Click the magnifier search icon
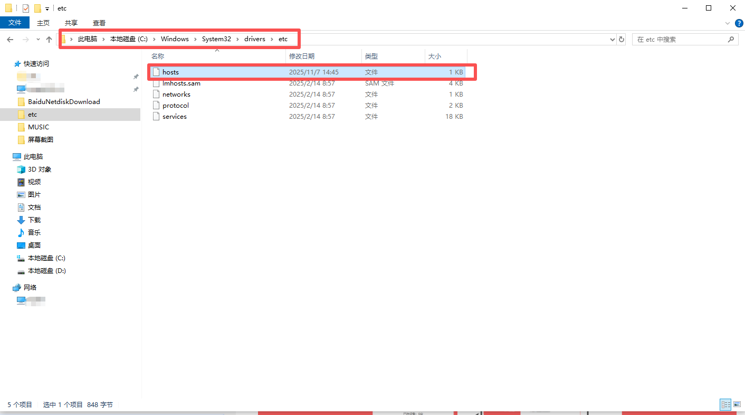 [731, 40]
